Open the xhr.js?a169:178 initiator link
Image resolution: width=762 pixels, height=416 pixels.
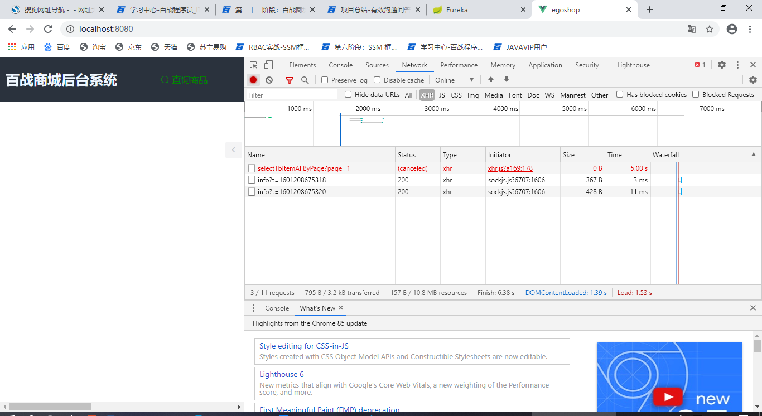point(510,168)
